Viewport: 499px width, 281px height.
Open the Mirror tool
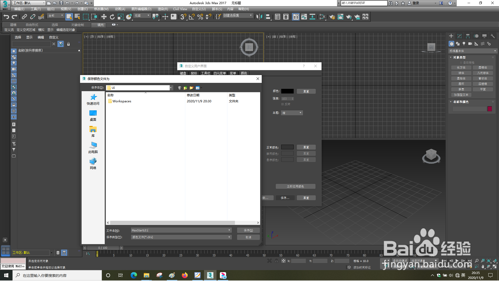(x=259, y=17)
